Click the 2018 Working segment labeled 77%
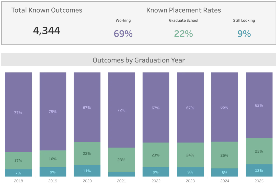The width and height of the screenshot is (276, 186). click(x=18, y=112)
